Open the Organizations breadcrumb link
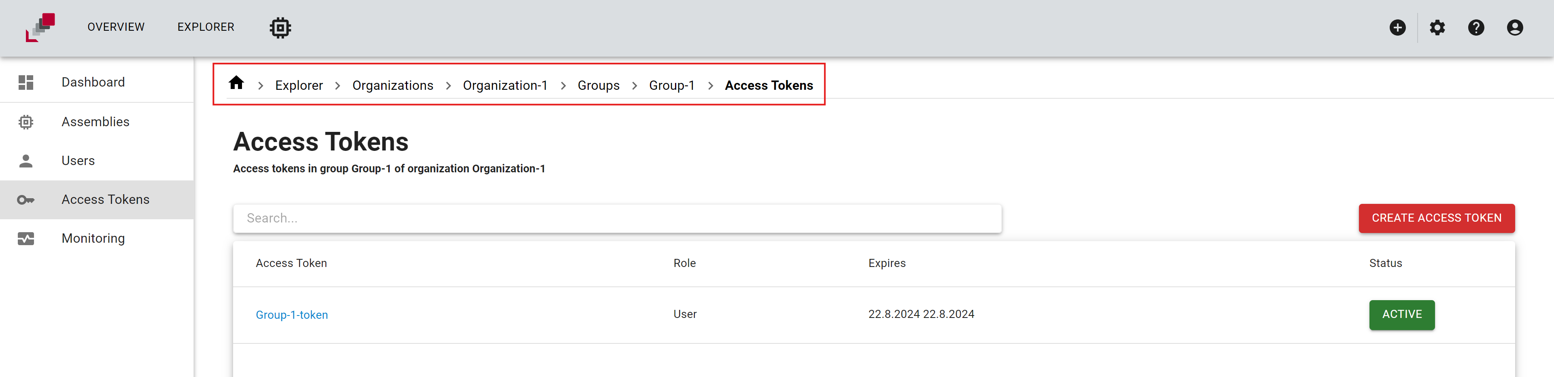 pyautogui.click(x=393, y=86)
